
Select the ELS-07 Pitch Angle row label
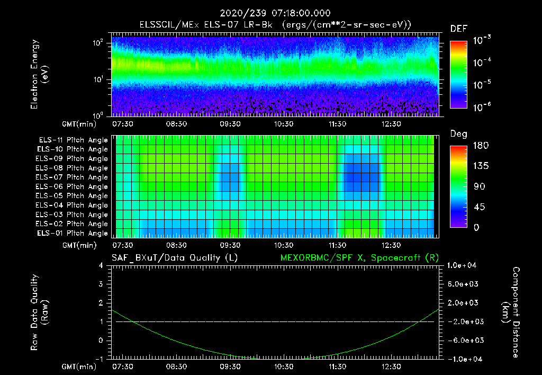click(x=72, y=177)
